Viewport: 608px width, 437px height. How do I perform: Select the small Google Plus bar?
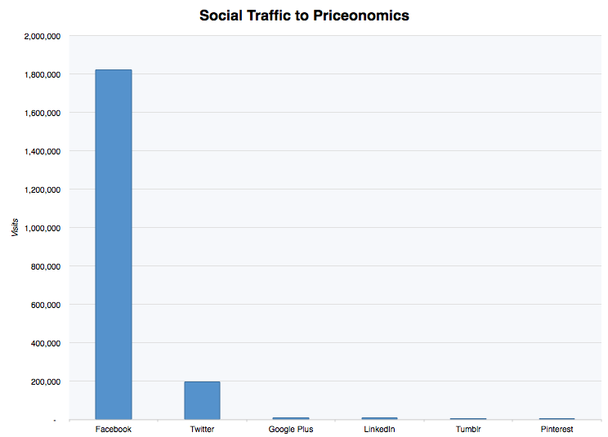(290, 418)
